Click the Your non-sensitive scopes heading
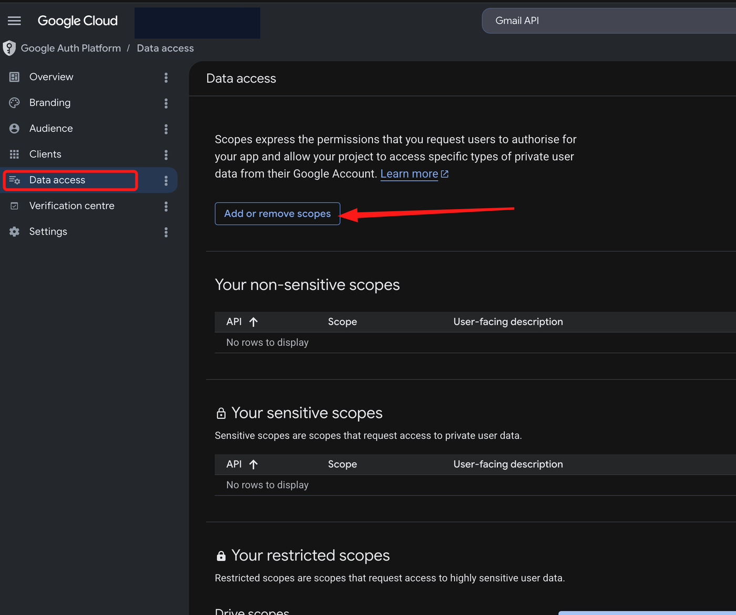Screen dimensions: 736x615 307,285
